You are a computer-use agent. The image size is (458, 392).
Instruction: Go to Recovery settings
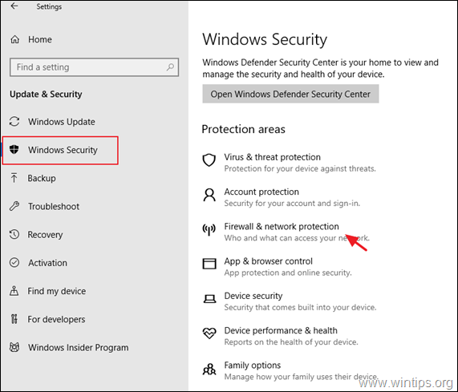tap(45, 235)
